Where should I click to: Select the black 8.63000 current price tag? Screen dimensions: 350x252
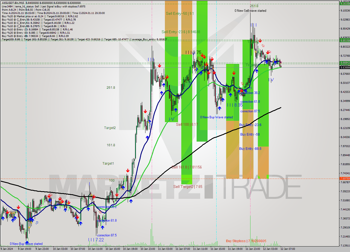(x=345, y=67)
